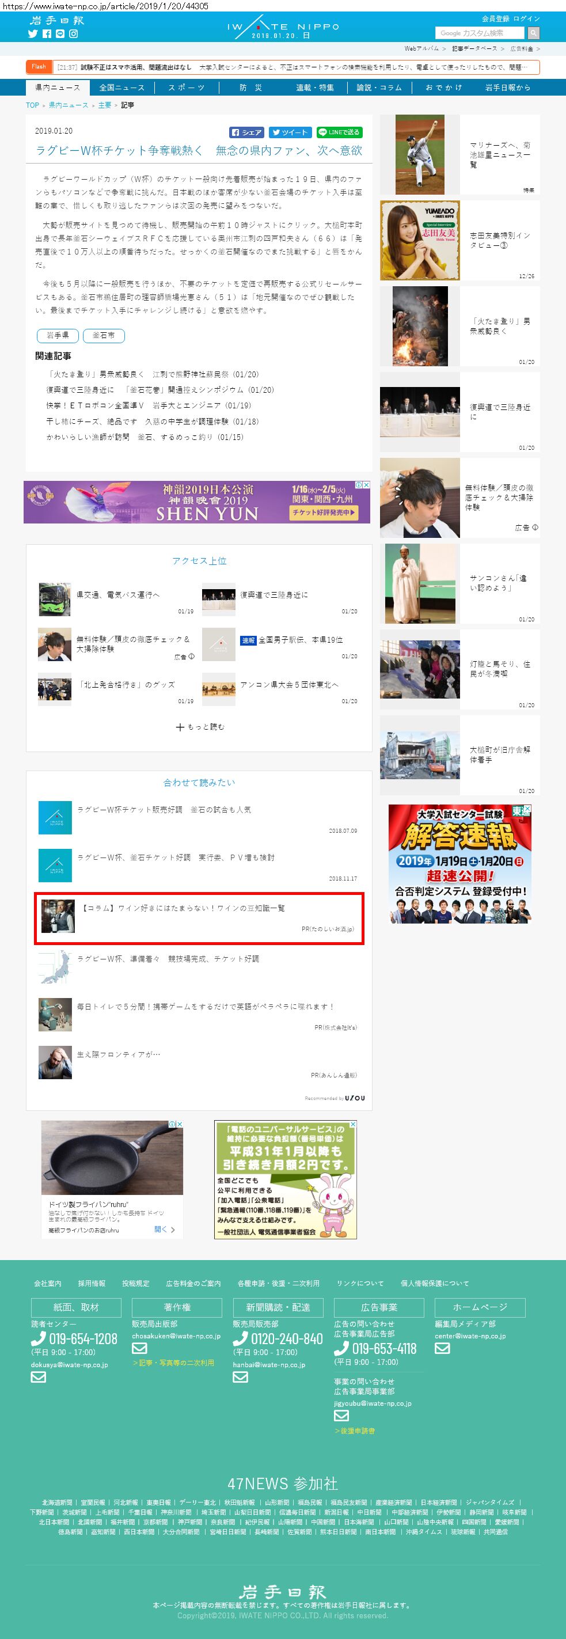The image size is (566, 1639).
Task: Open the Instagram icon in header
Action: click(73, 34)
